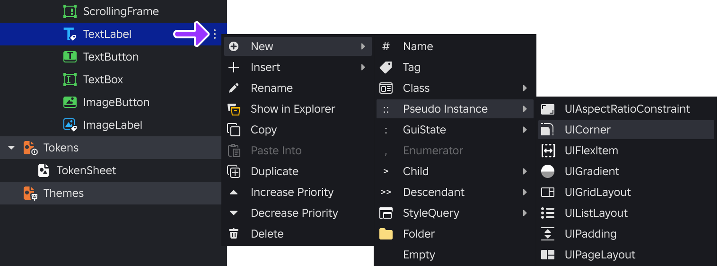The height and width of the screenshot is (266, 719).
Task: Click the plus-circle icon beside New
Action: click(234, 46)
